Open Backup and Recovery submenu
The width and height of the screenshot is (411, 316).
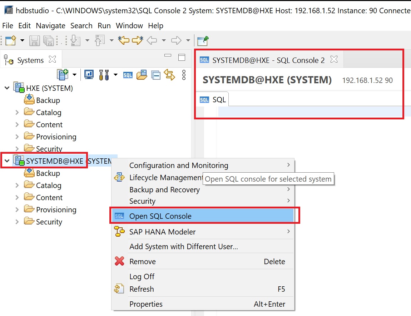pos(203,189)
